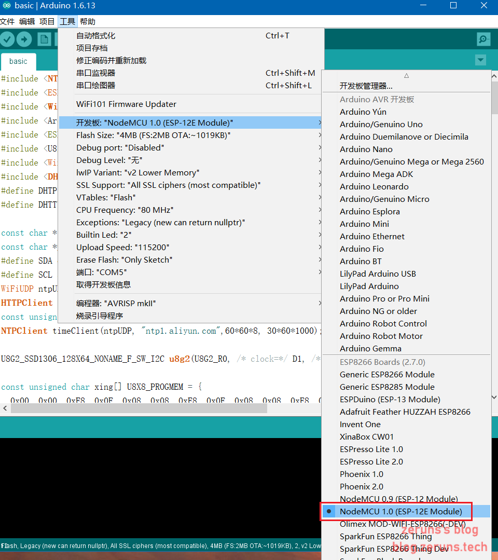This screenshot has width=498, height=560.
Task: Select the basic sketch tab
Action: point(18,61)
